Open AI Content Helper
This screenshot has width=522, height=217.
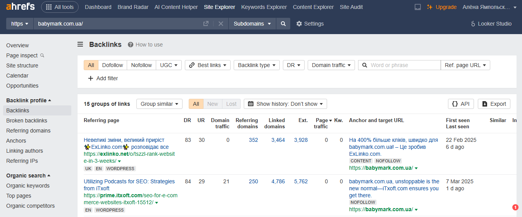tap(176, 7)
